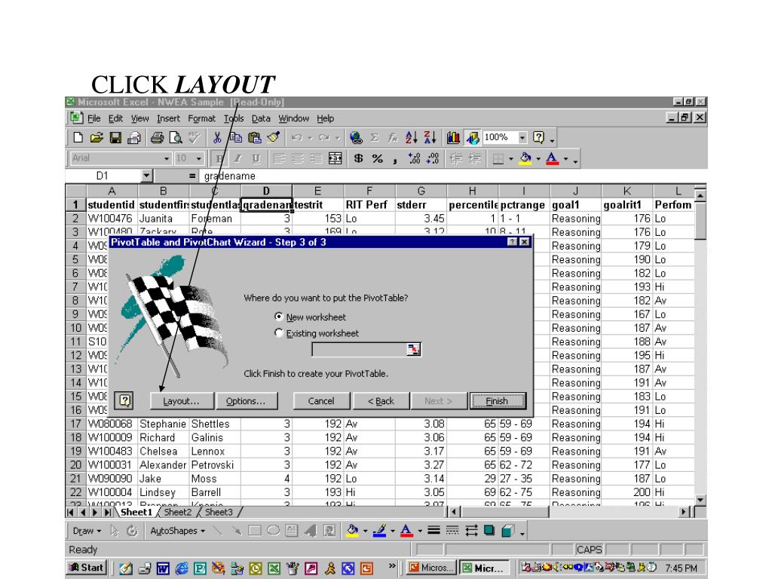Click the Windows Start button

point(87,567)
